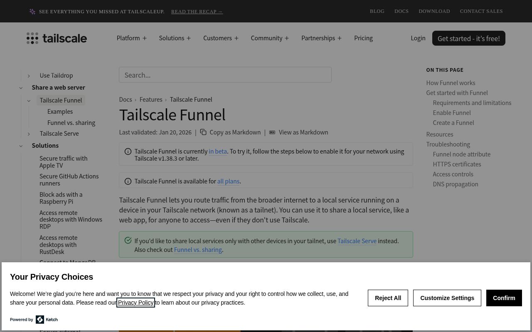Open the 'in beta' link

218,151
